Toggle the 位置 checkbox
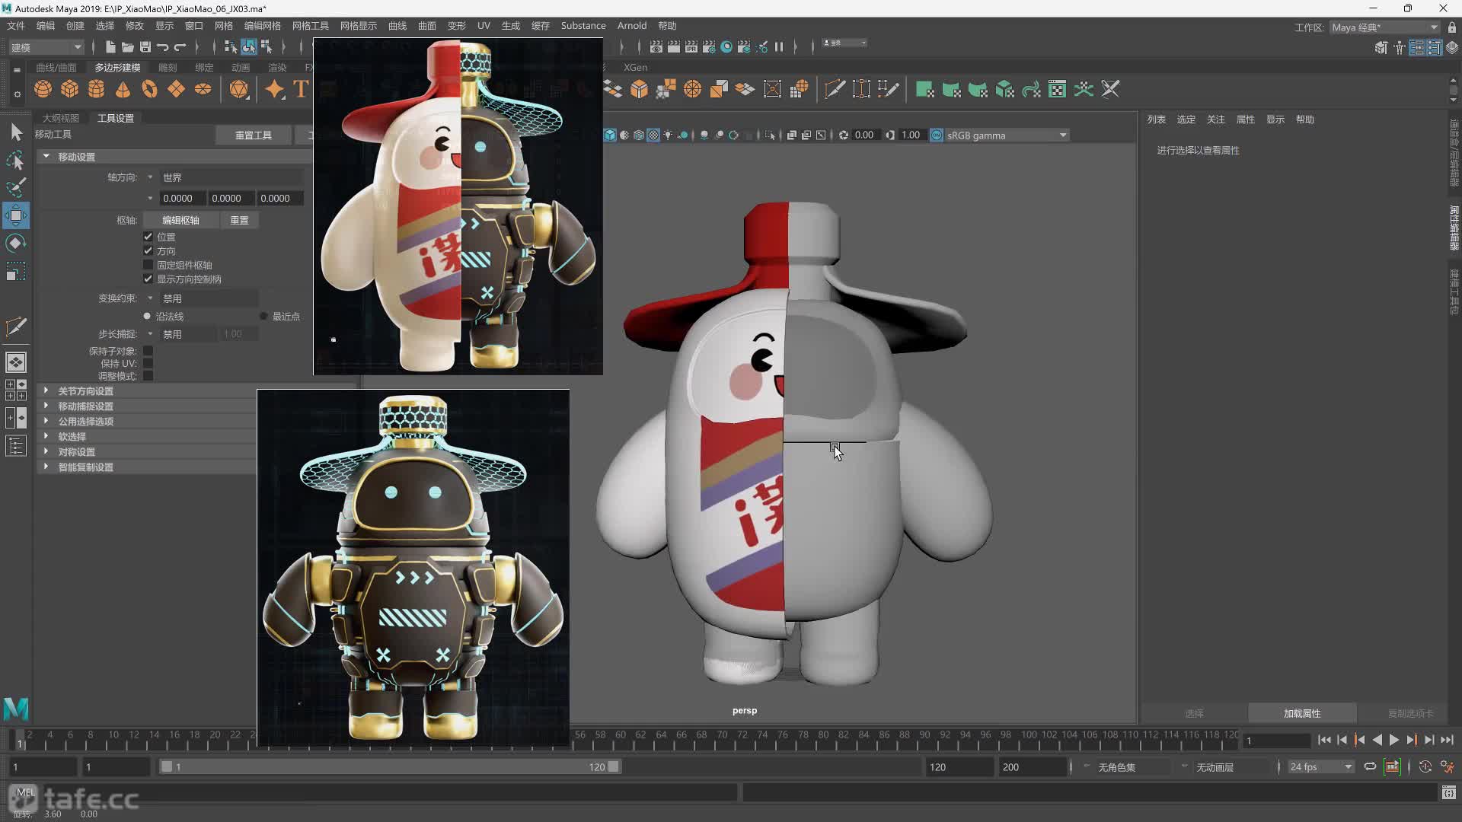The width and height of the screenshot is (1462, 822). click(x=148, y=237)
